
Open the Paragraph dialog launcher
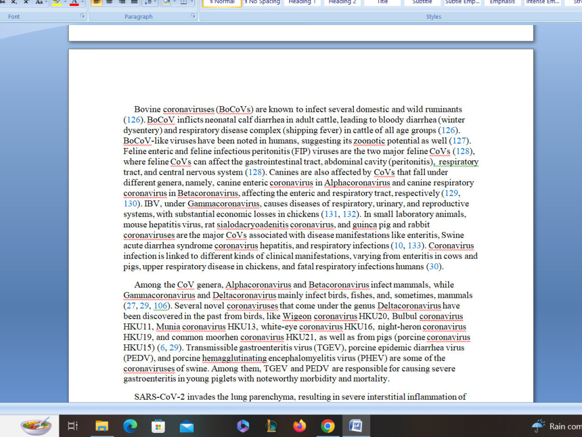(x=193, y=16)
